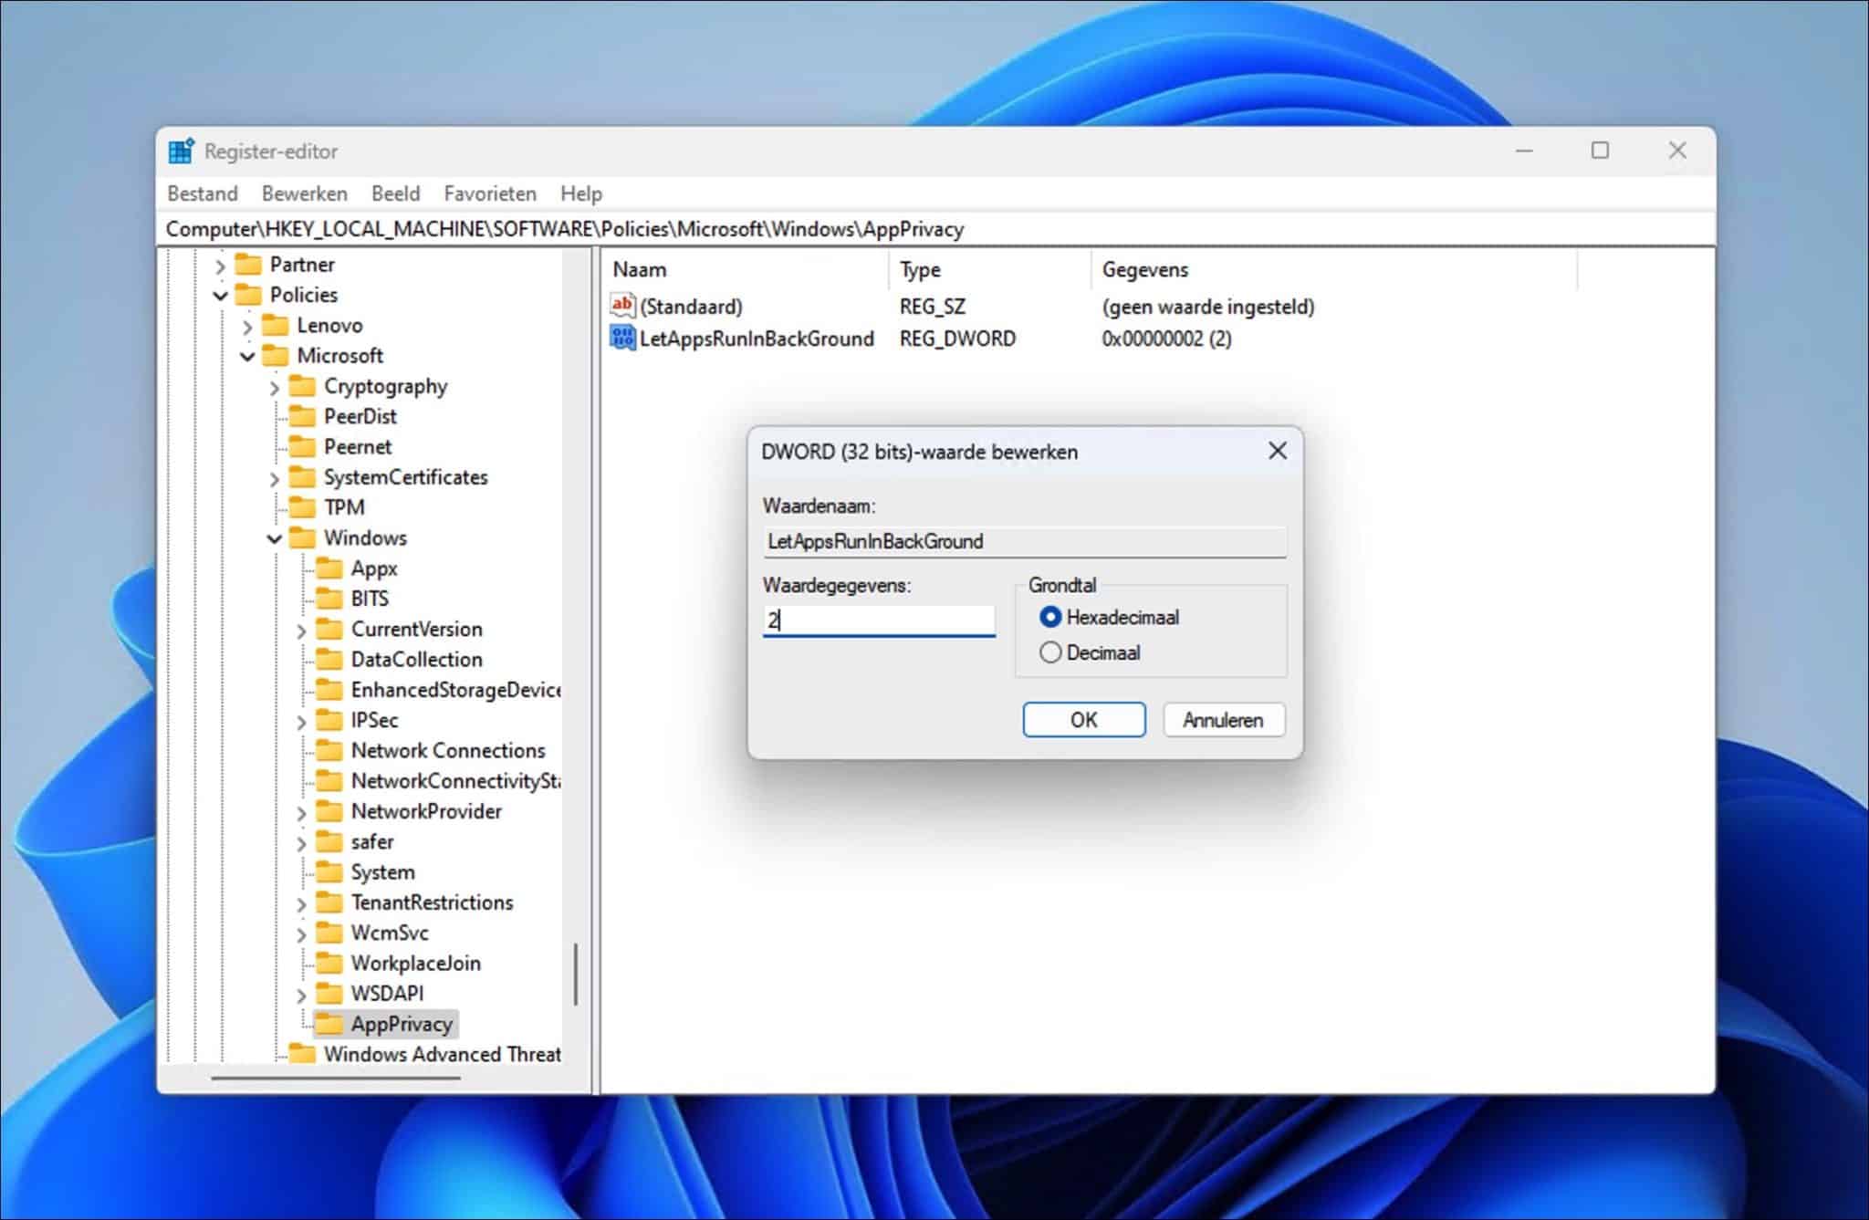Open the Favorieten menu
This screenshot has height=1220, width=1869.
pos(490,193)
